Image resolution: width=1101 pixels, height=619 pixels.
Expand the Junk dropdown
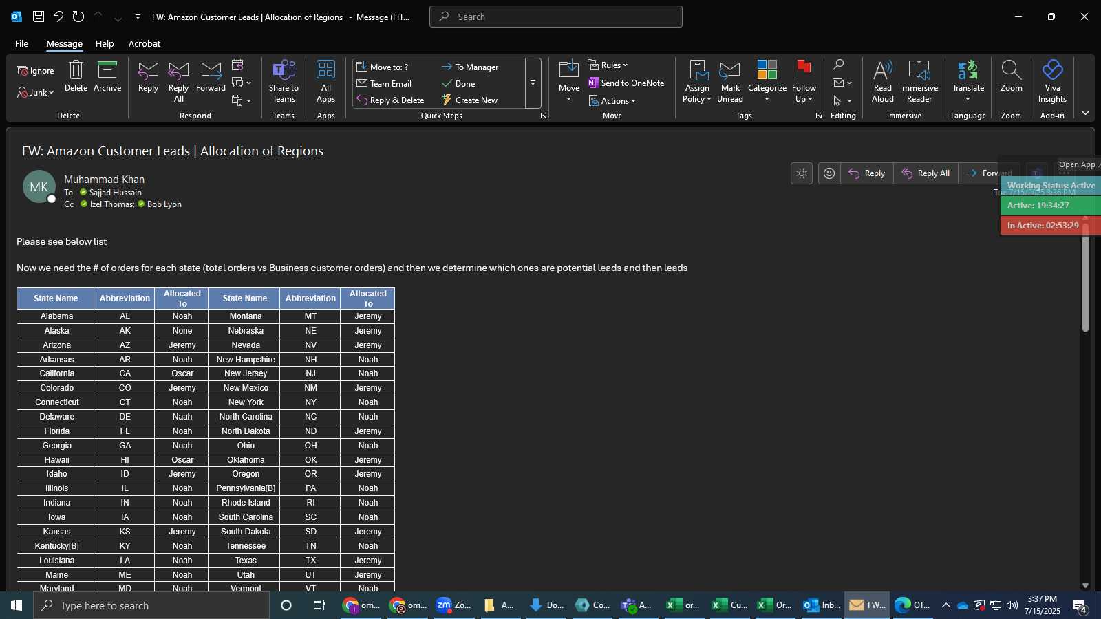point(35,93)
